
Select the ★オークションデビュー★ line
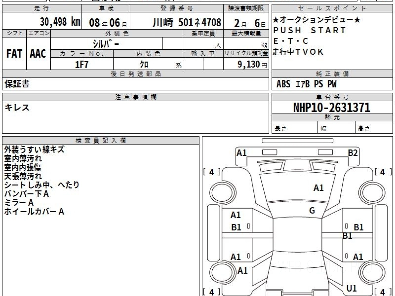[317, 20]
